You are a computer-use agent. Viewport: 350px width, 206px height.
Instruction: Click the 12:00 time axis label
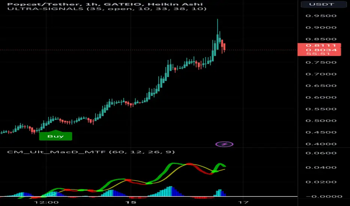pos(46,202)
